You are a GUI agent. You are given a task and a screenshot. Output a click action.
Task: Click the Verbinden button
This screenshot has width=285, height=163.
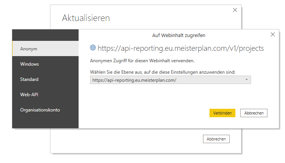click(x=222, y=113)
